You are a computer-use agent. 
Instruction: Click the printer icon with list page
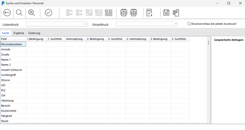(x=134, y=13)
